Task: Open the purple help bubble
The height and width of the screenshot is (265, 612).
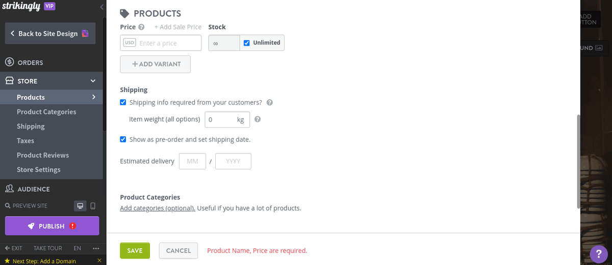Action: coord(598,254)
